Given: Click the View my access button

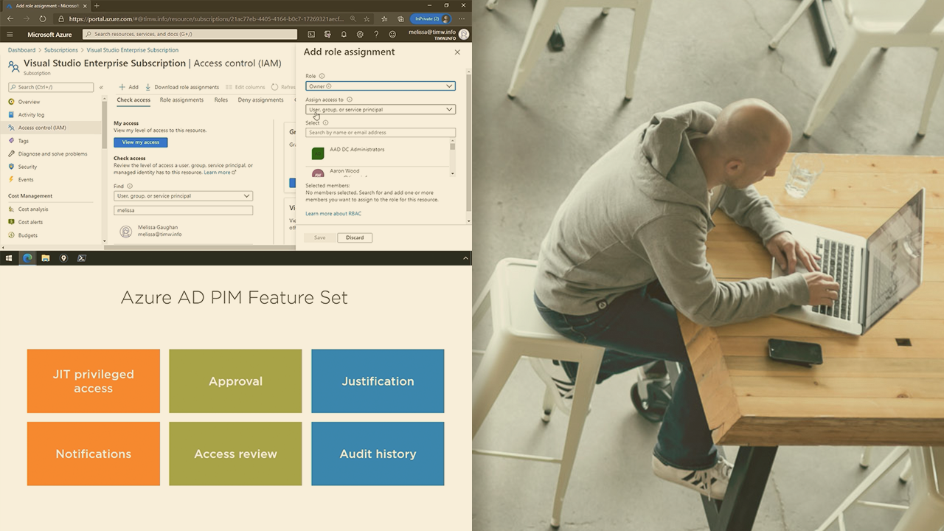Looking at the screenshot, I should pos(140,142).
